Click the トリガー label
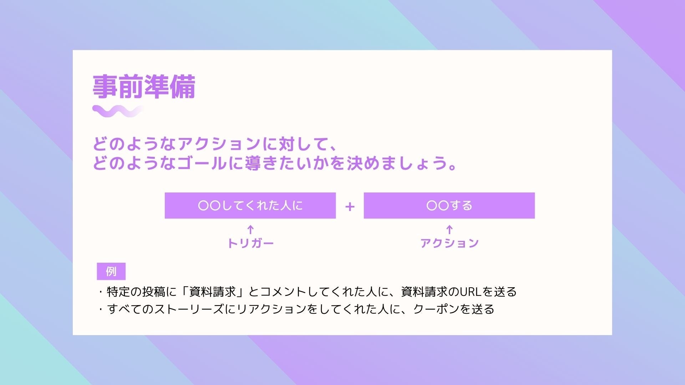 250,243
